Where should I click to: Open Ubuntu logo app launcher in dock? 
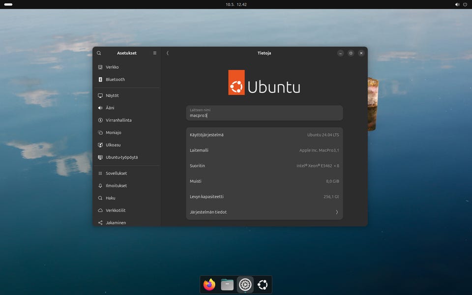tap(263, 285)
